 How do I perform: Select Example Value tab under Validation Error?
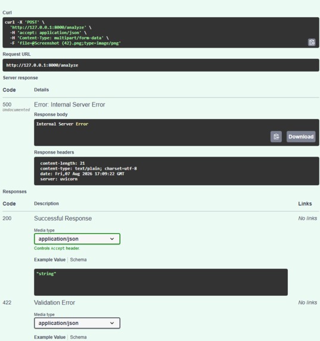click(49, 337)
